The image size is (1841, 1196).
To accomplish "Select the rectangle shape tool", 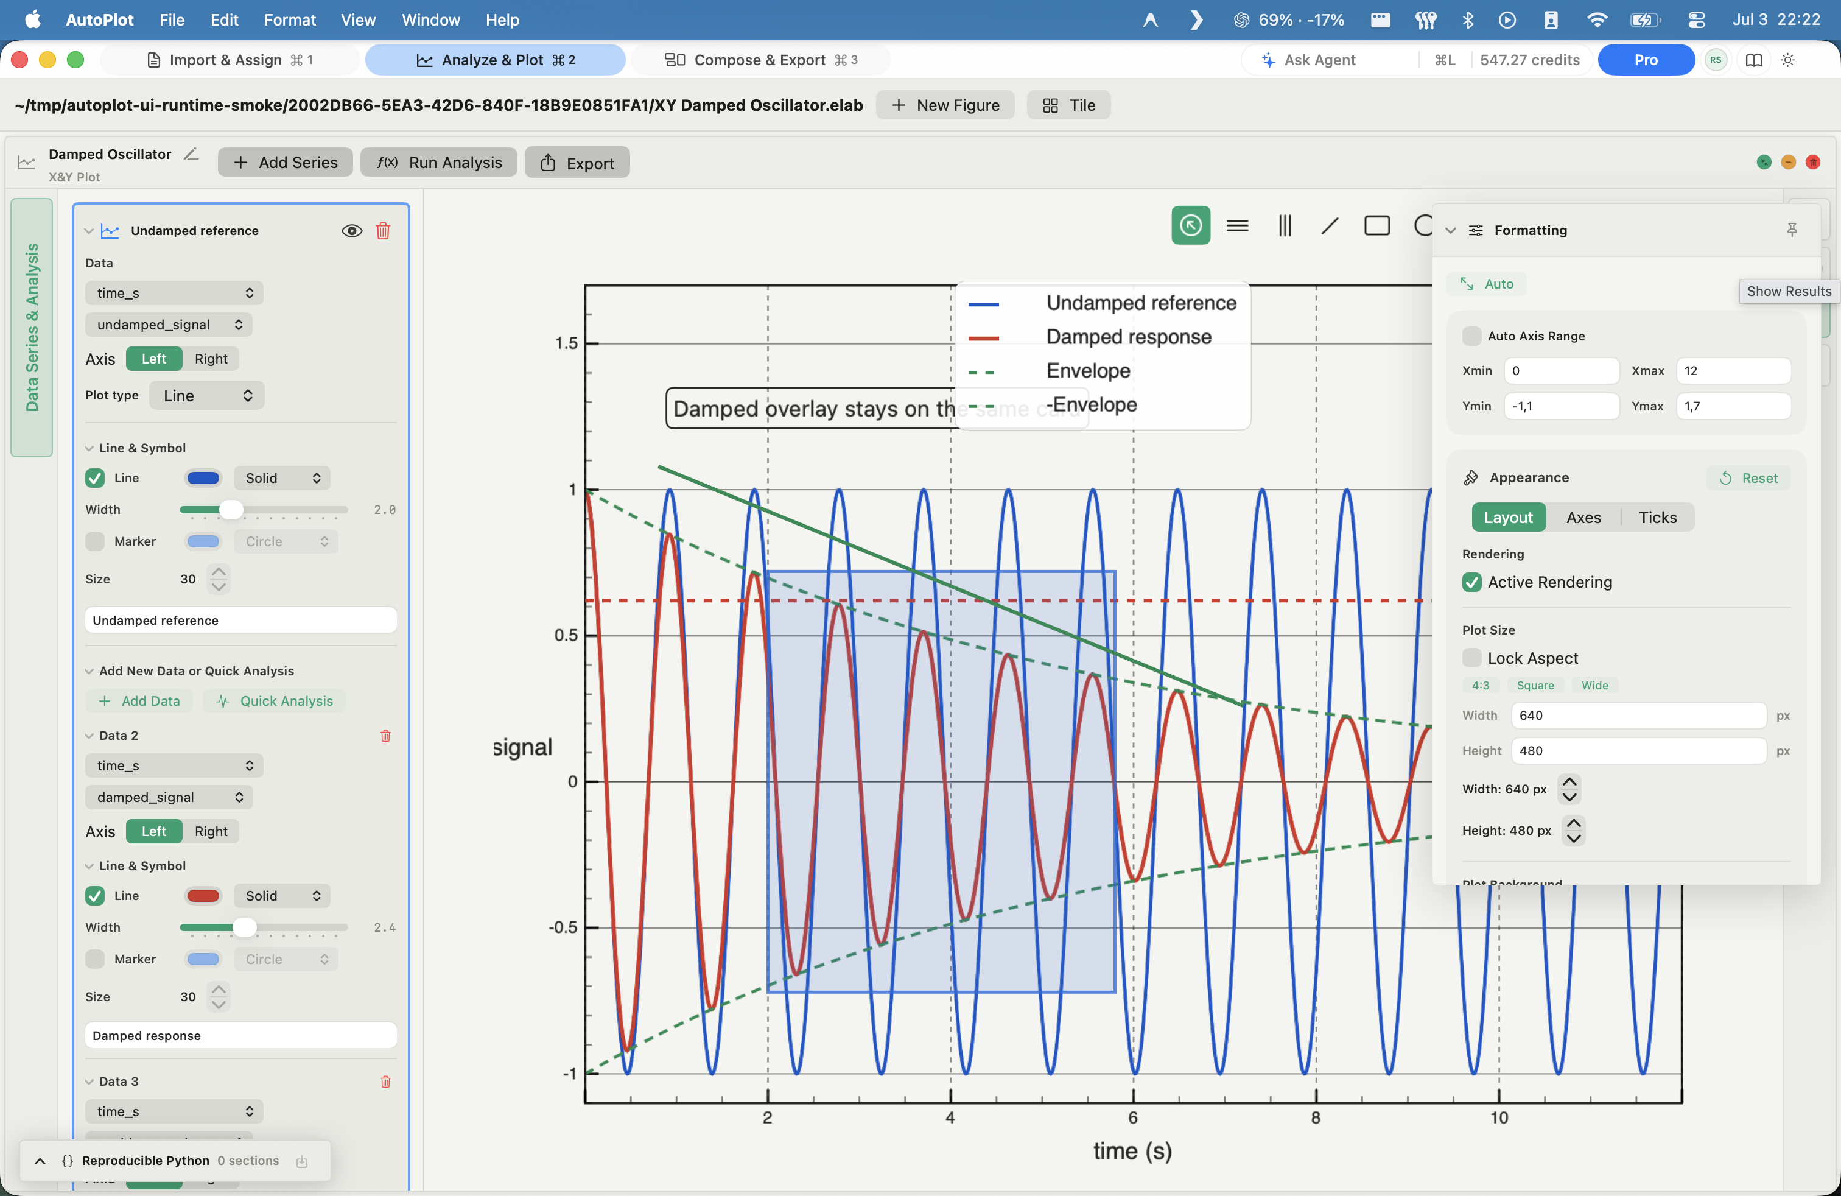I will click(1377, 225).
